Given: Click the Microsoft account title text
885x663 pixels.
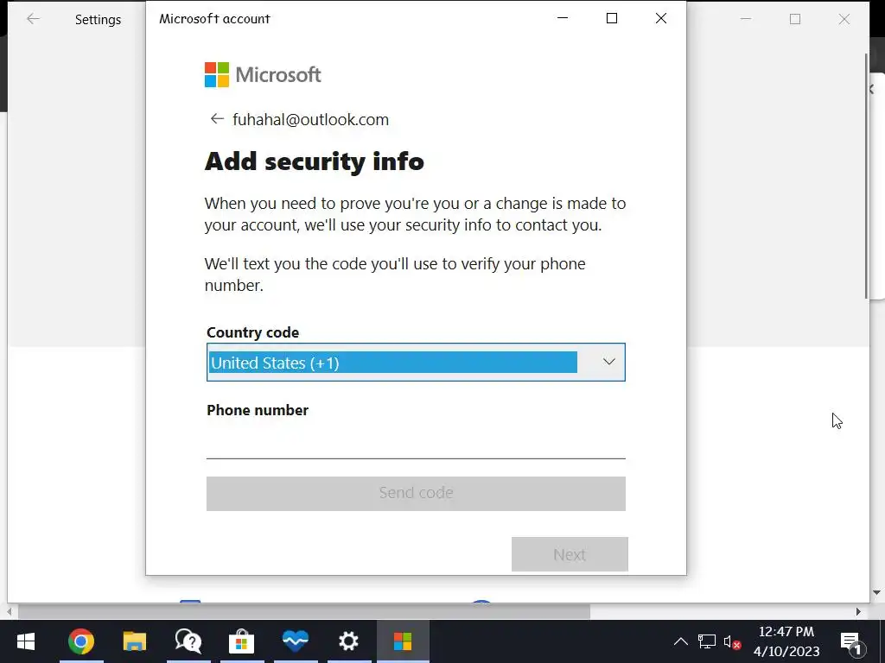Looking at the screenshot, I should (x=214, y=19).
